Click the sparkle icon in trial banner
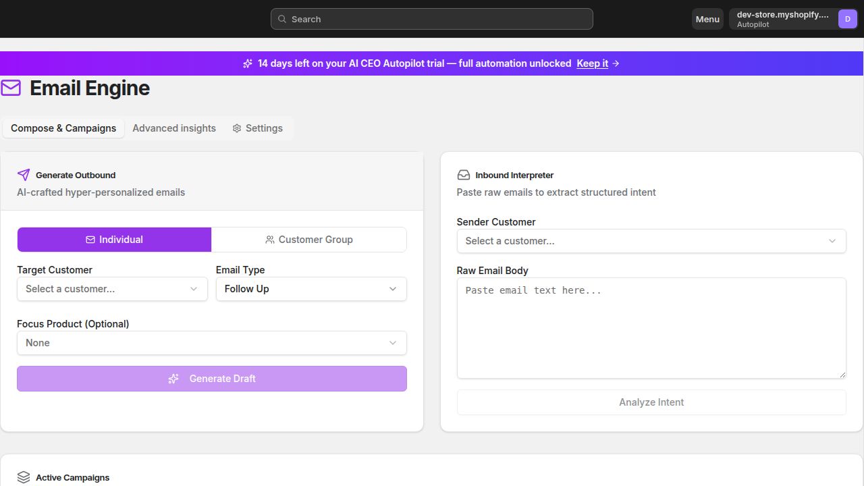Screen dimensions: 864x486 [x=248, y=63]
